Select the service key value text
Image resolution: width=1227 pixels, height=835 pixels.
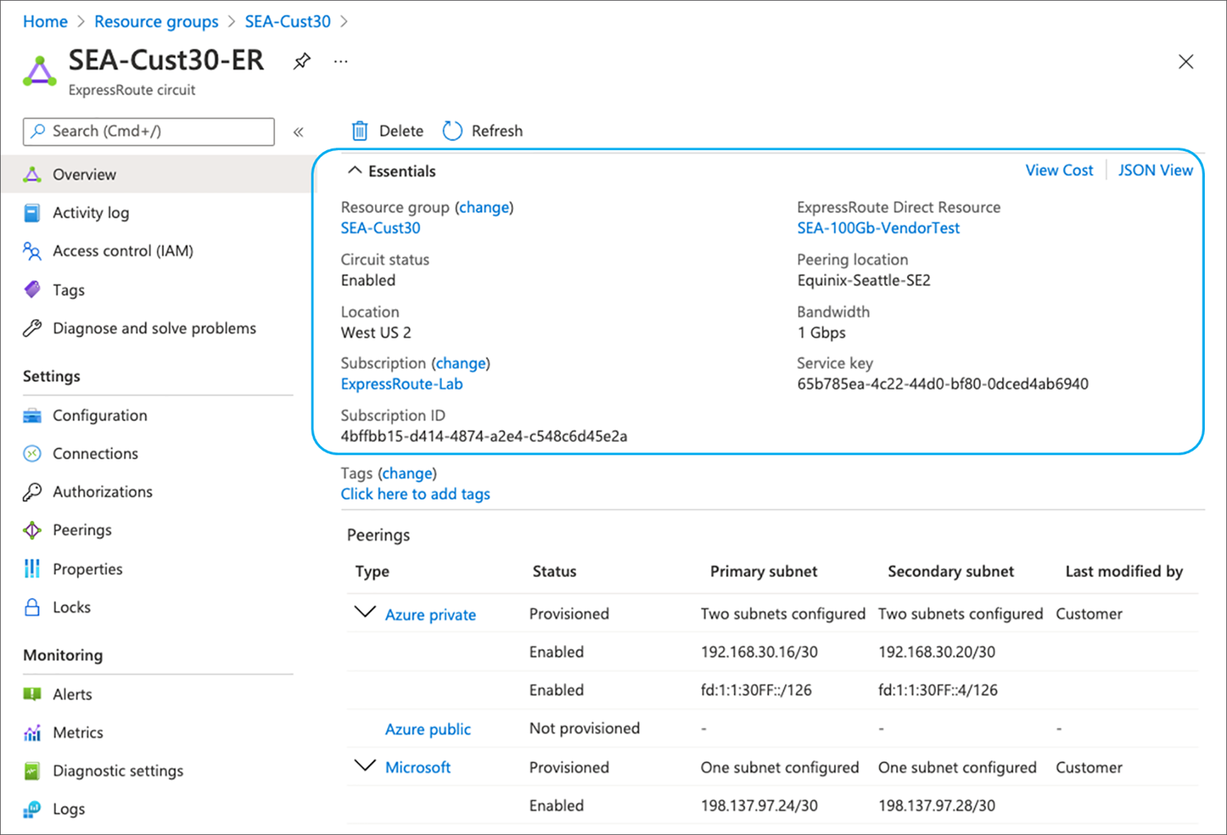(942, 384)
